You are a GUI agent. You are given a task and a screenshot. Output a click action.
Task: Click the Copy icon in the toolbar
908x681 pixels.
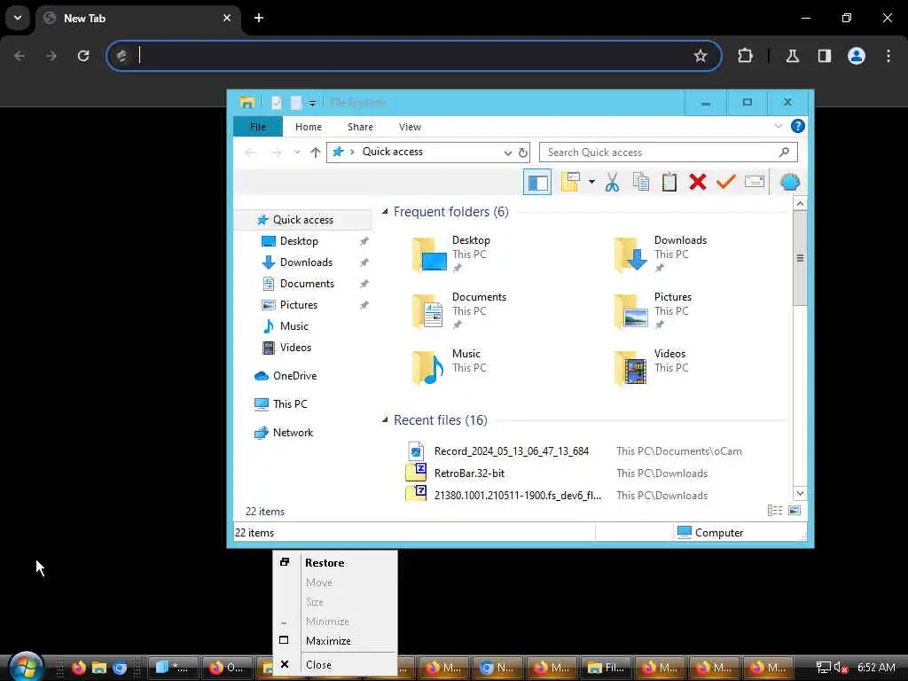click(641, 182)
